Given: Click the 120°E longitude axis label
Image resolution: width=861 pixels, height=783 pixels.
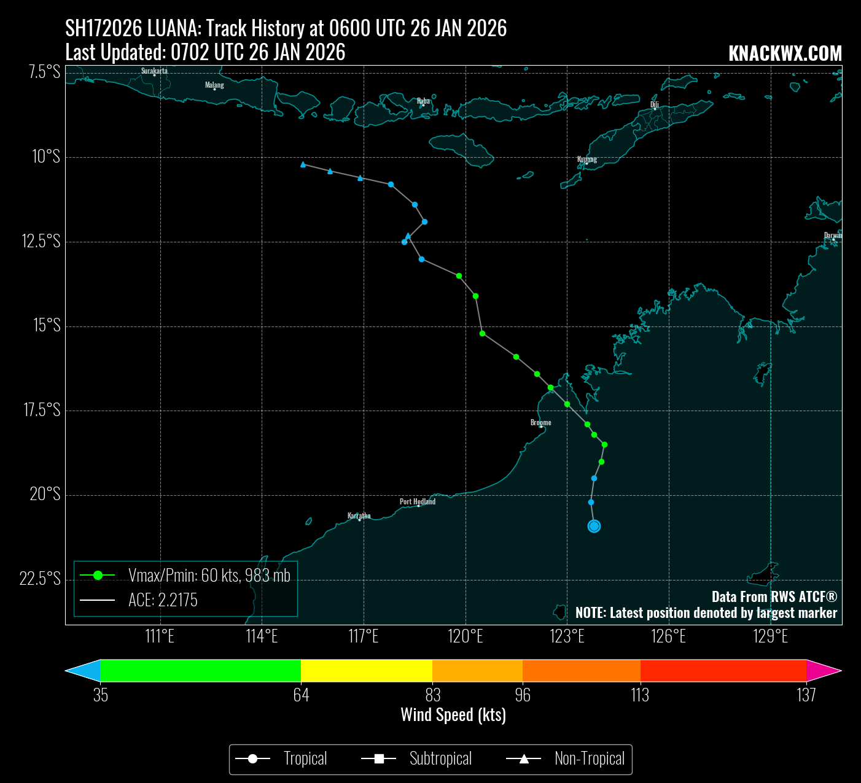Looking at the screenshot, I should tap(465, 636).
